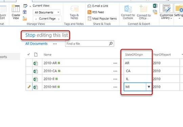
Task: Click StateOfOrigin column header
Action: (x=134, y=55)
